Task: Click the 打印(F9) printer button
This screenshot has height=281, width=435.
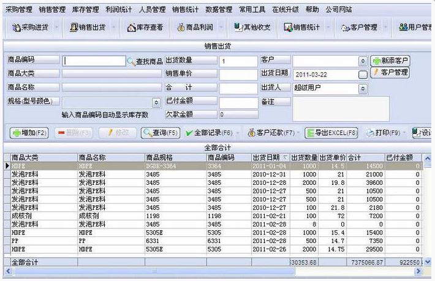Action: [383, 133]
